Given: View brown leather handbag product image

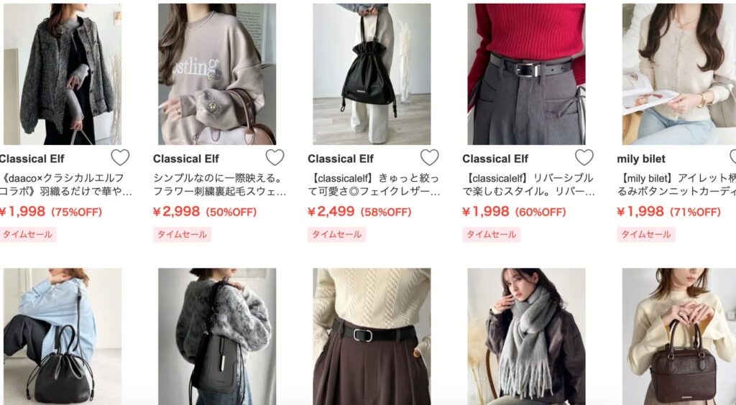Looking at the screenshot, I should click(678, 337).
